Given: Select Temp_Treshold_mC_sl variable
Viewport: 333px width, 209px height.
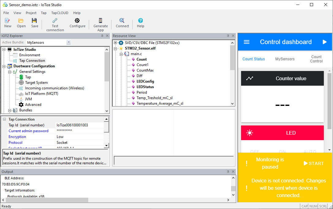Looking at the screenshot, I should click(x=154, y=98).
